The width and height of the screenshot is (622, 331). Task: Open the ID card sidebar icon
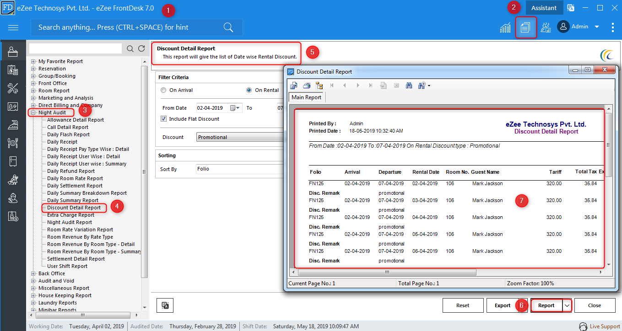[13, 107]
